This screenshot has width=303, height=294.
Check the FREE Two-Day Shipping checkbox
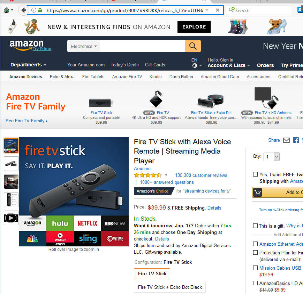tap(255, 174)
